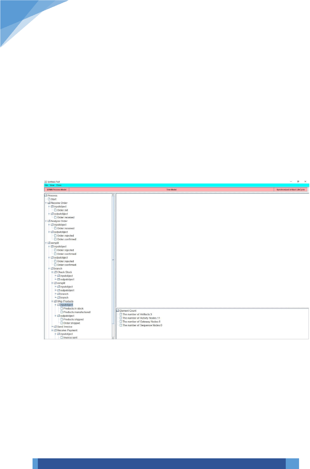Select the inputobject row under Receive Payment
The width and height of the screenshot is (310, 469).
point(65,334)
